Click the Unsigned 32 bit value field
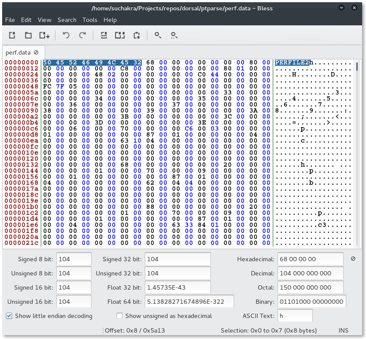 (178, 273)
